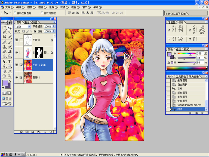Screen dimensions: 209x157
Task: Hide 图层 0 via eye icon
Action: click(17, 40)
